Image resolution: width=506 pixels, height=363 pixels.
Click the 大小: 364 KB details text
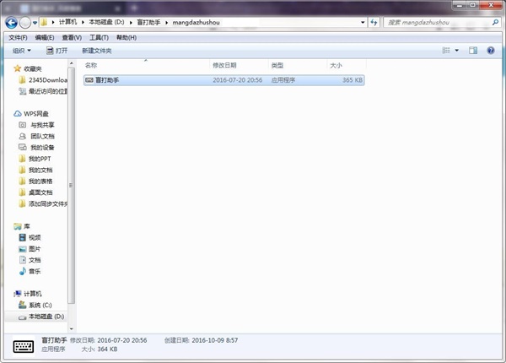[100, 349]
